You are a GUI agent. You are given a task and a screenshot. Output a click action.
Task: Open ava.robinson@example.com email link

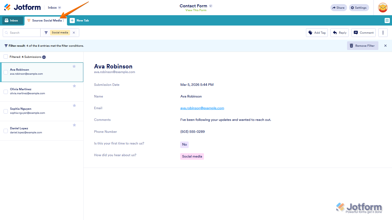coord(202,108)
